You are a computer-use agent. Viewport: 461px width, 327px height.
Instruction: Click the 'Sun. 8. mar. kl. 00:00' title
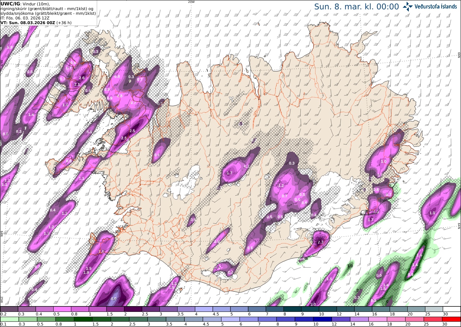point(357,6)
